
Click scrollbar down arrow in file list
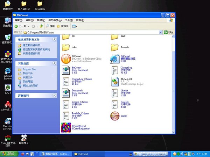point(173,132)
